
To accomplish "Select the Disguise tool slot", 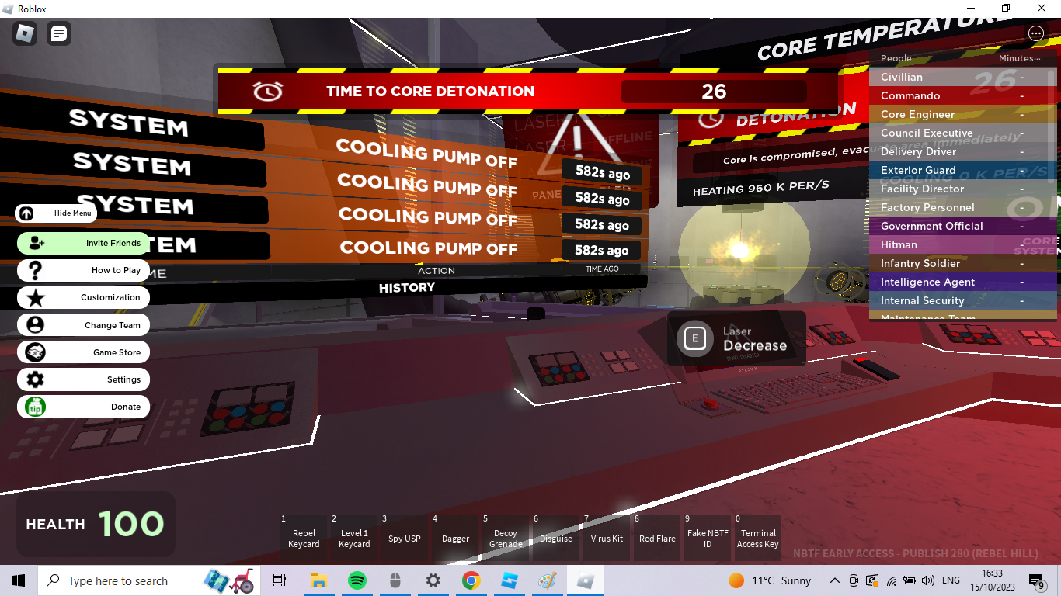I will 556,538.
